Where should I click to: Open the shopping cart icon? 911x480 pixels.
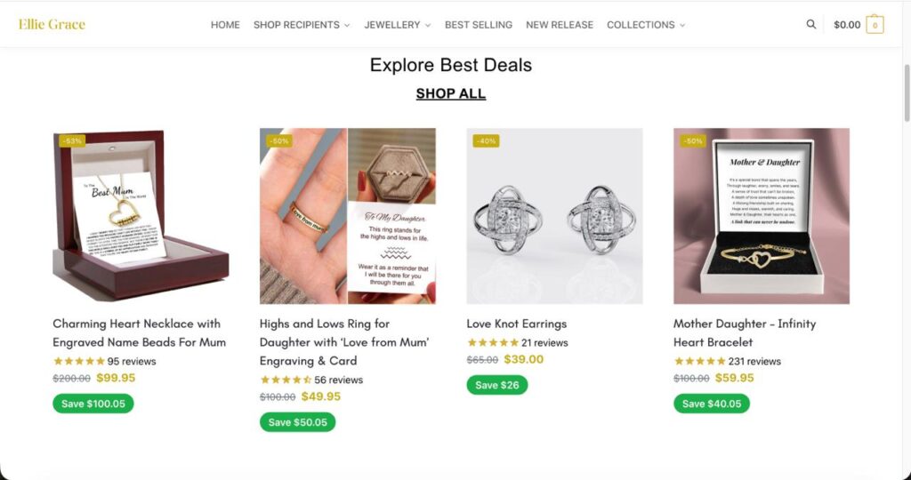coord(875,25)
